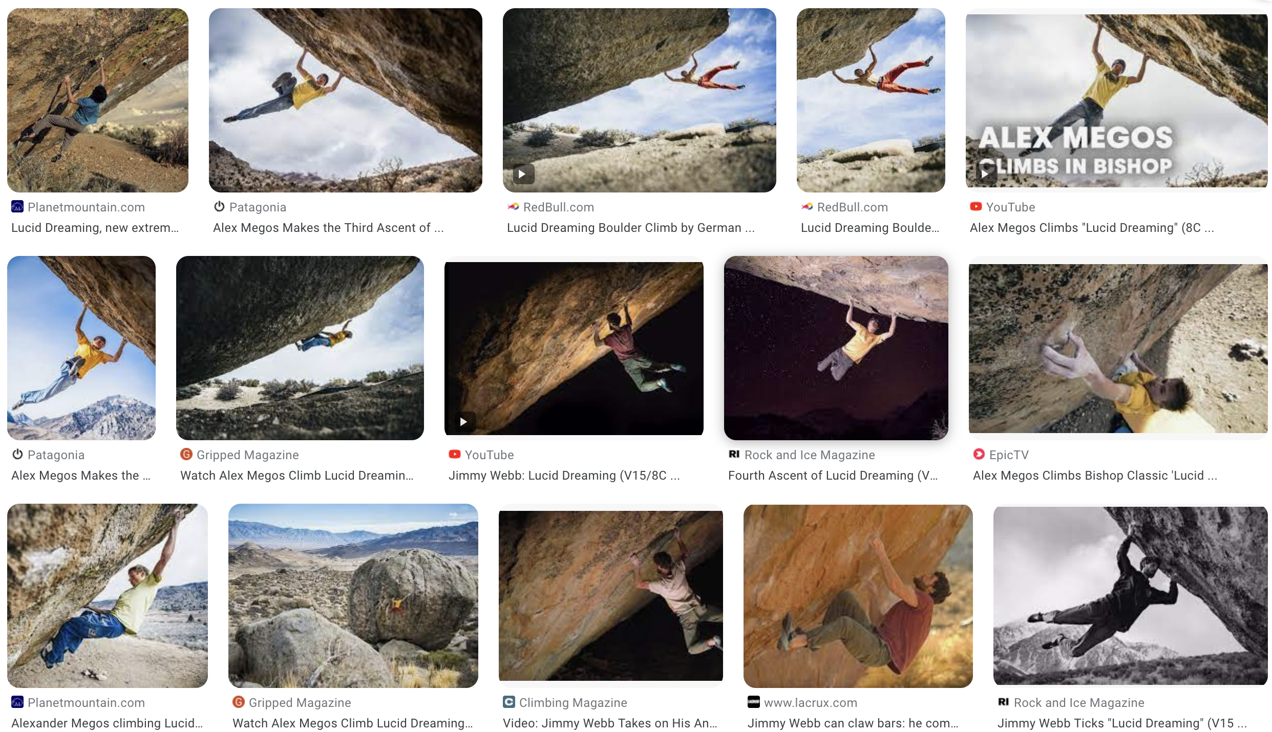Screen dimensions: 1272x732
Task: Click the Planetmountain.com favicon in first row
Action: (x=17, y=207)
